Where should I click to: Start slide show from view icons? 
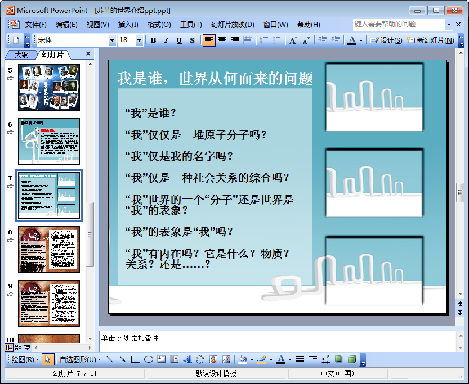tap(27, 347)
